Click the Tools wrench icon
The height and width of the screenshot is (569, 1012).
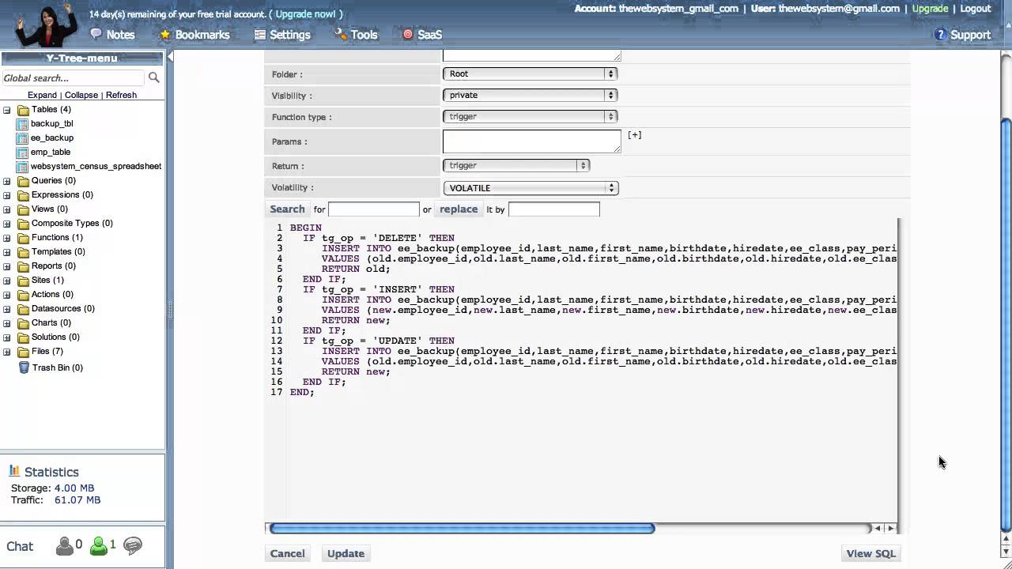click(341, 34)
